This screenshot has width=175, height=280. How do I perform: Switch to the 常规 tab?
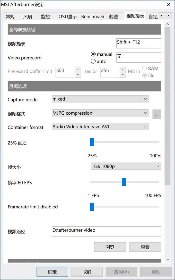pos(10,16)
